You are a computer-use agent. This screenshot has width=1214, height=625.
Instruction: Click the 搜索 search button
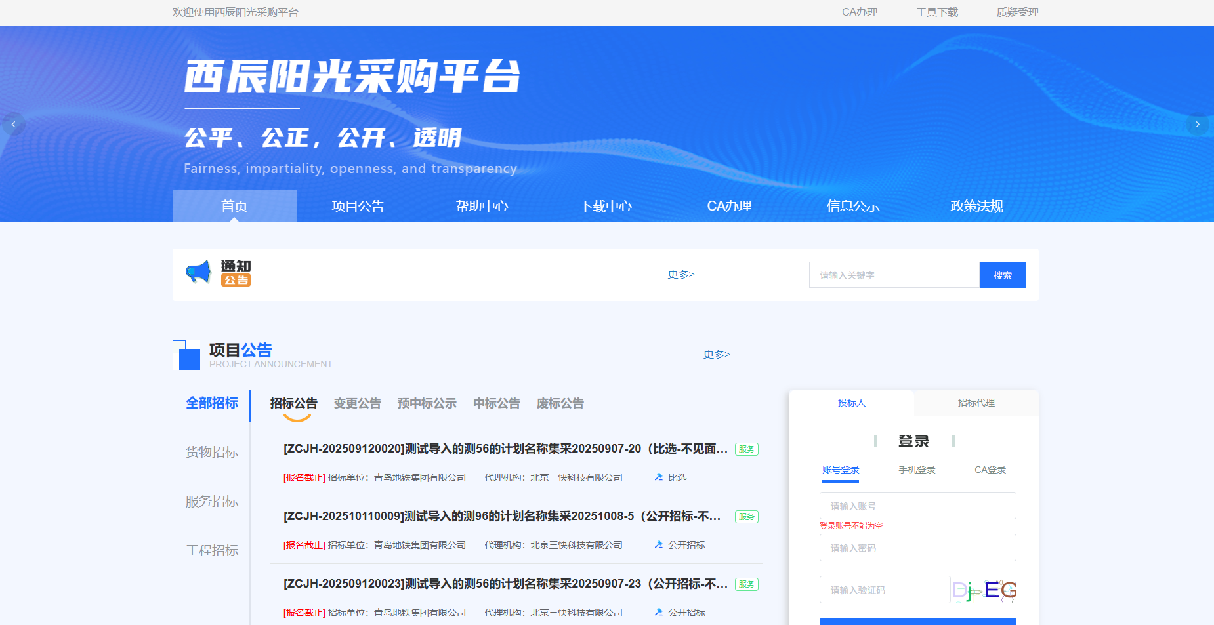(x=1003, y=274)
